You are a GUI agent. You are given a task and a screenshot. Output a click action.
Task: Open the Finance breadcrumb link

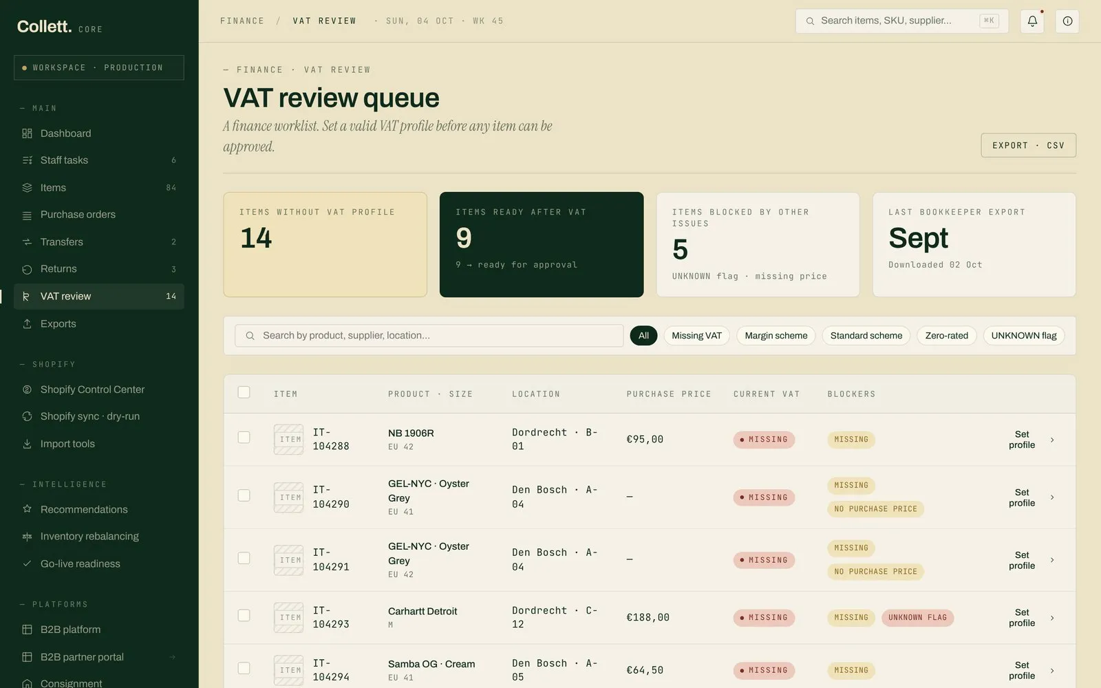click(x=242, y=21)
